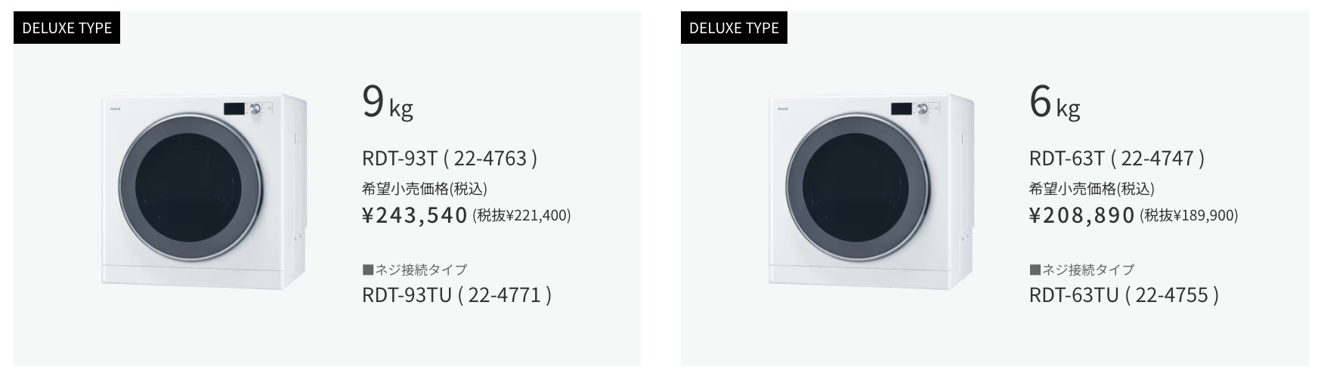Click the tax-excluded price ¥221,400
Image resolution: width=1321 pixels, height=376 pixels.
[522, 216]
